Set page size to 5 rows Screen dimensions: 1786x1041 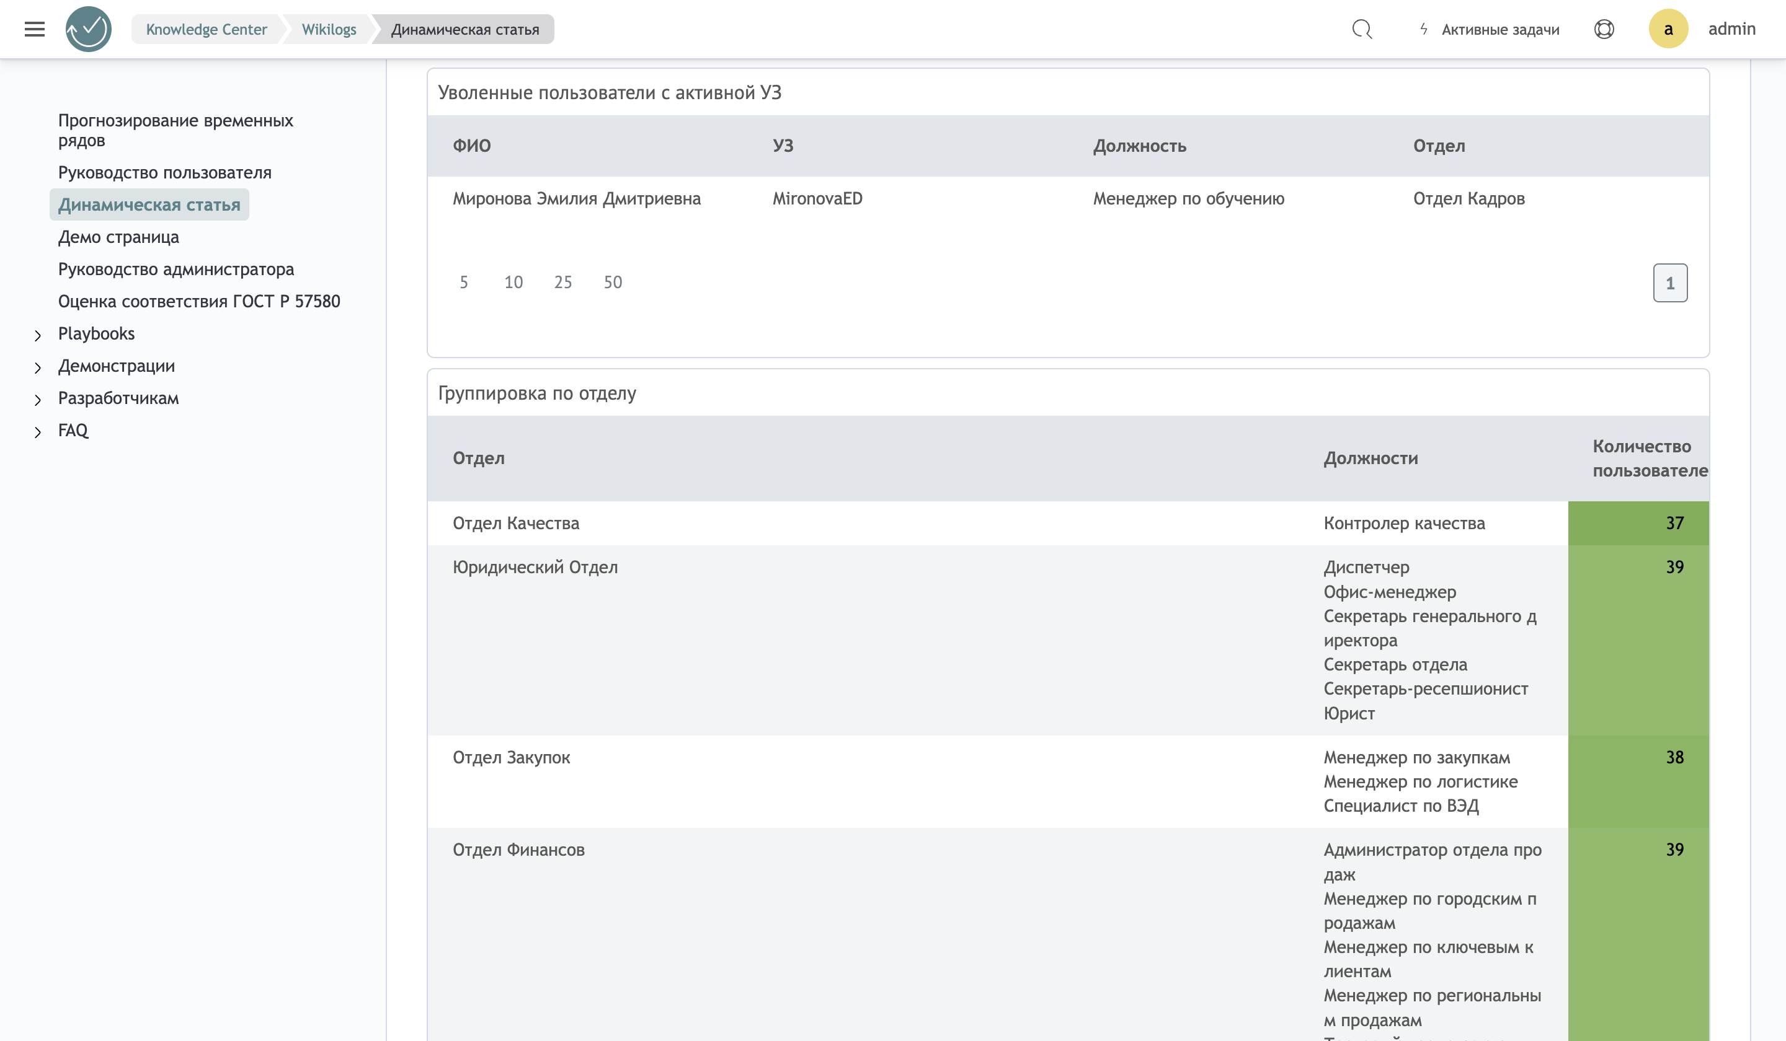click(x=463, y=282)
